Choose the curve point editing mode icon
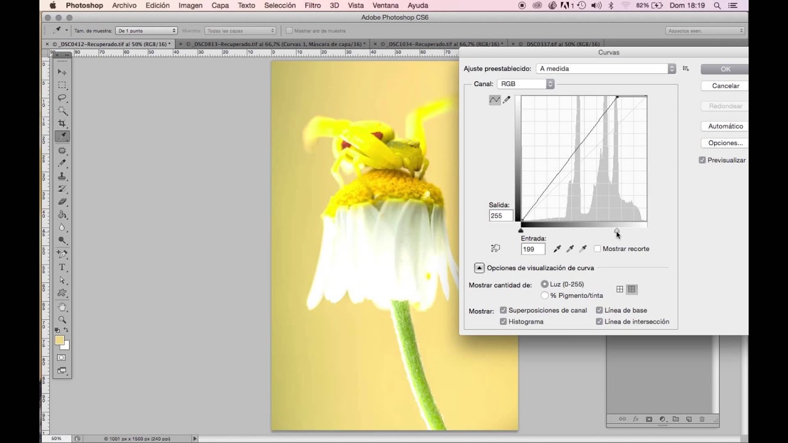The width and height of the screenshot is (788, 443). (x=495, y=100)
